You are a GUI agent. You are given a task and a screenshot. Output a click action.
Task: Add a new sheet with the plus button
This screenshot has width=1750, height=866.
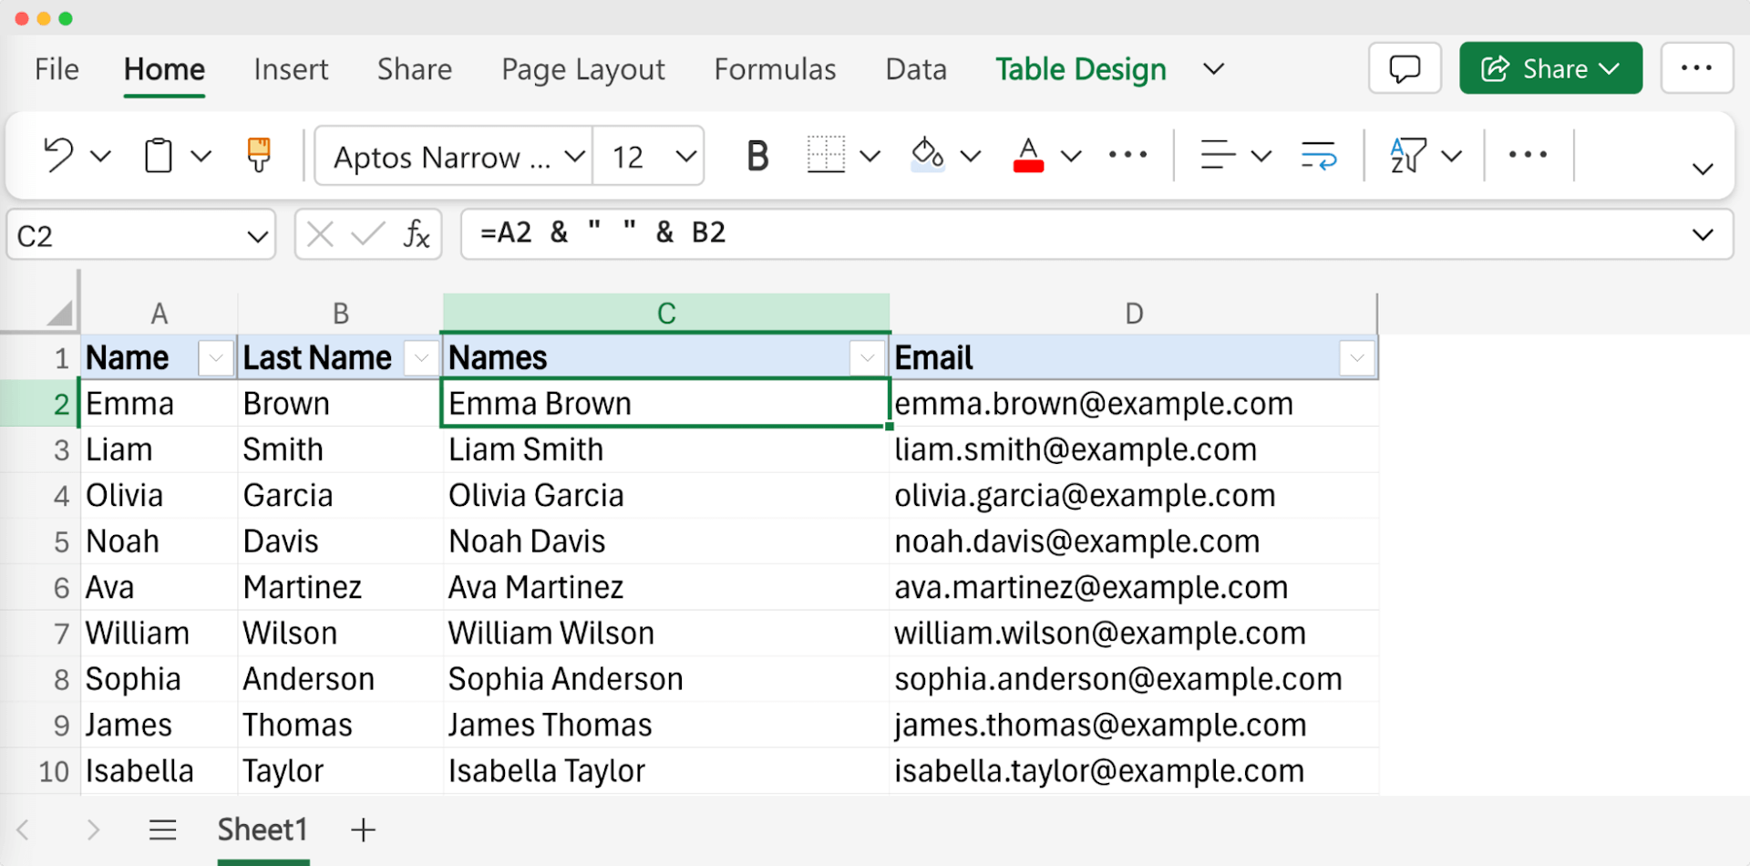click(363, 830)
